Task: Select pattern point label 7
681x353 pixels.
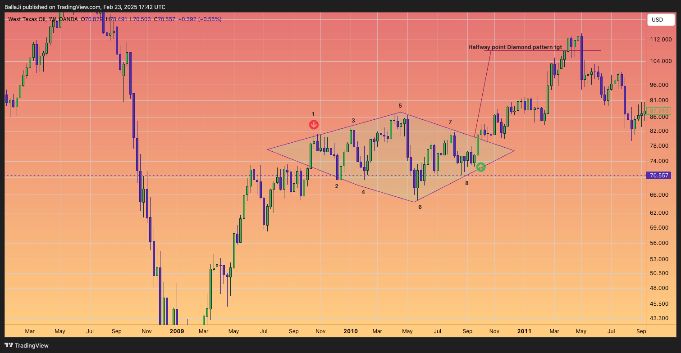Action: pyautogui.click(x=450, y=122)
